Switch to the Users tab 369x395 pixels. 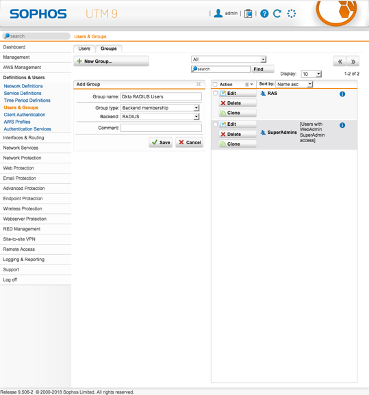click(84, 49)
